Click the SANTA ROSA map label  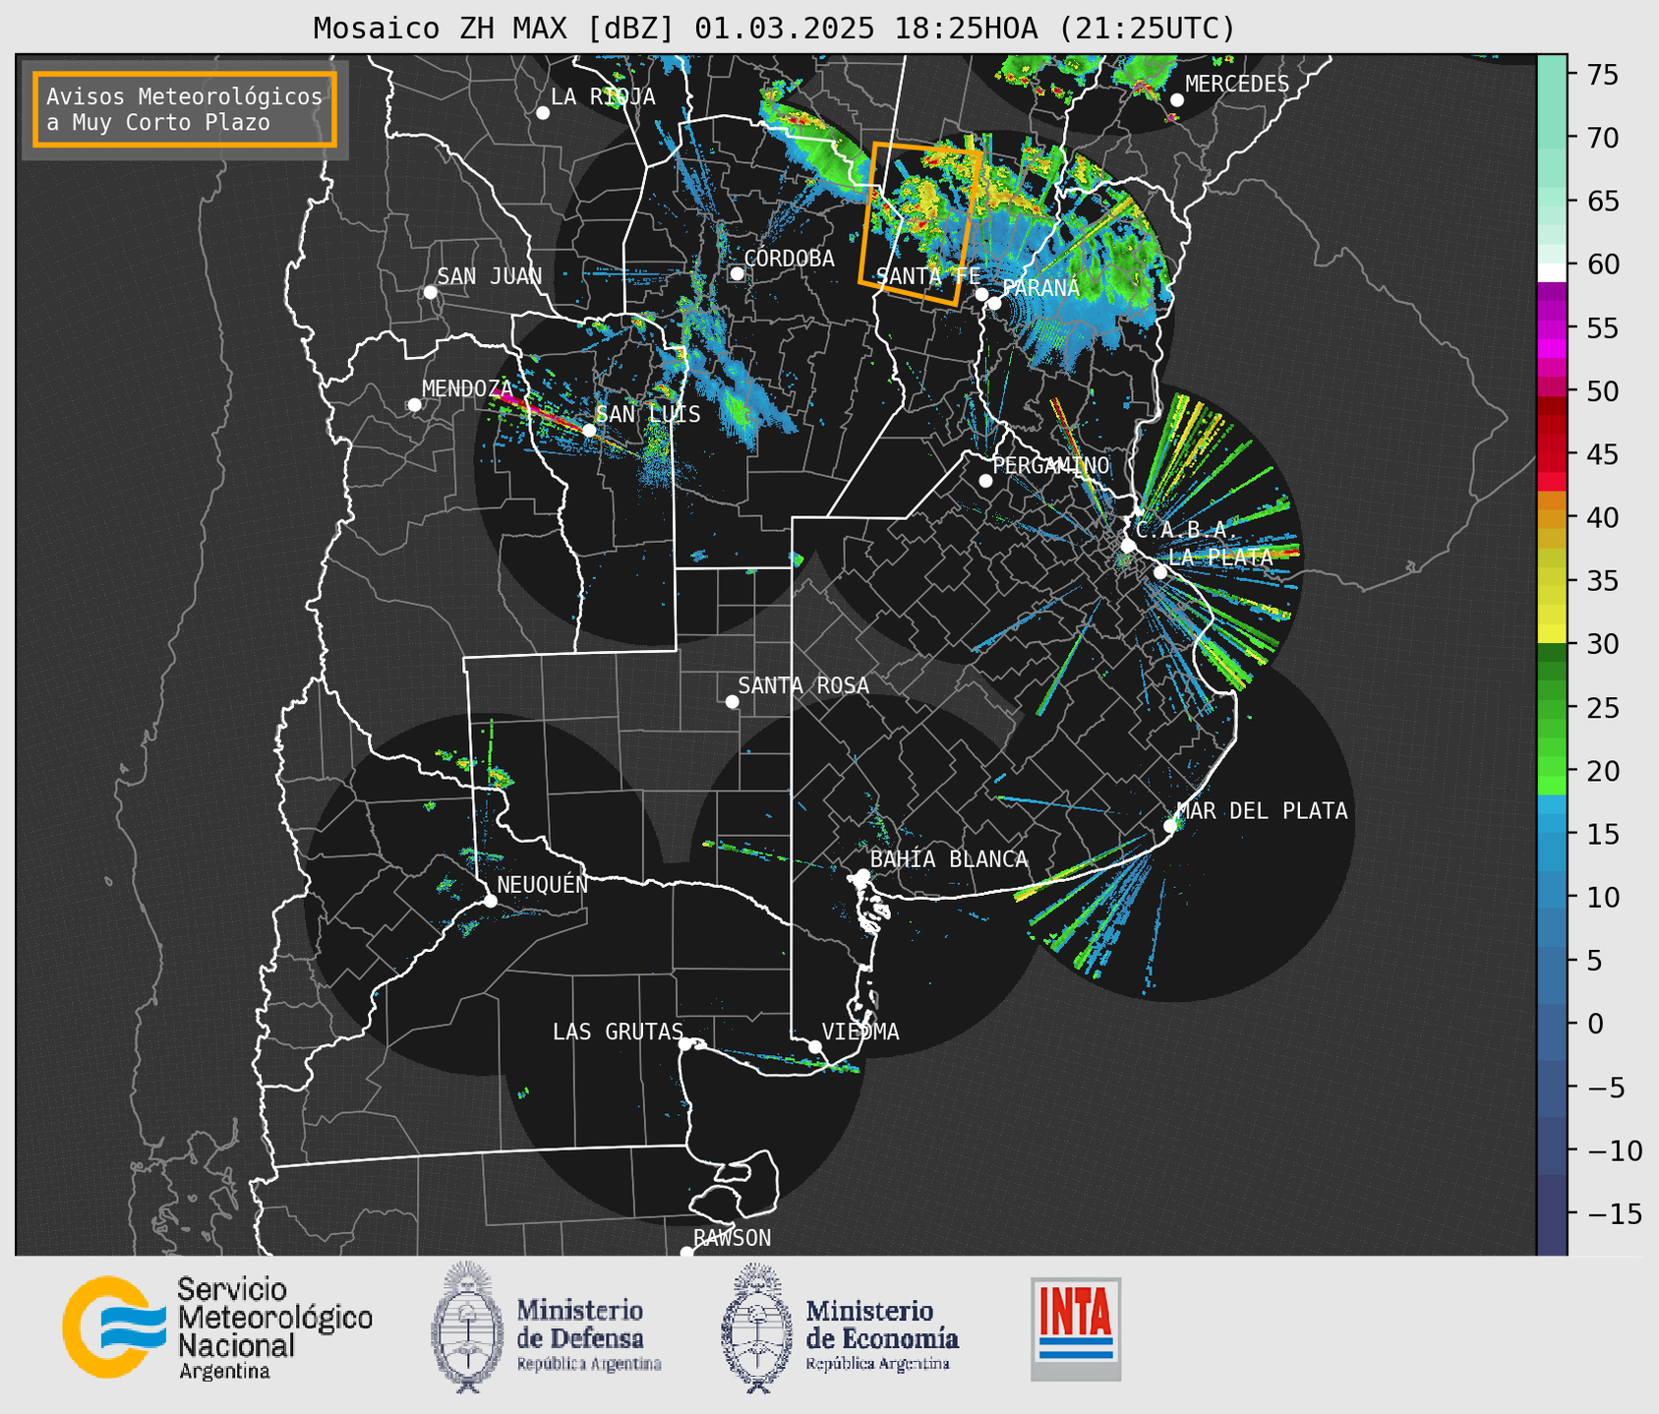point(803,685)
